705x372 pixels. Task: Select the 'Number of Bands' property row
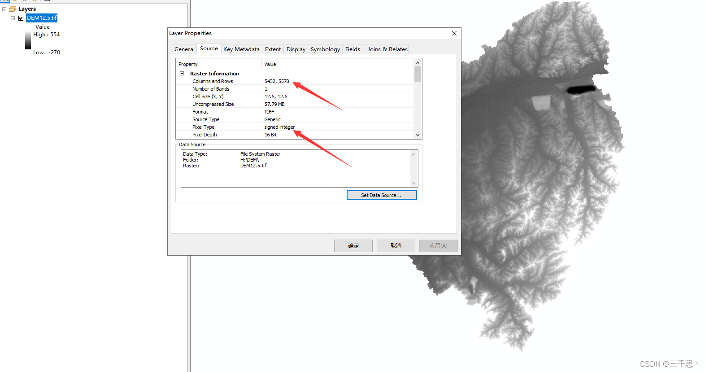point(294,89)
